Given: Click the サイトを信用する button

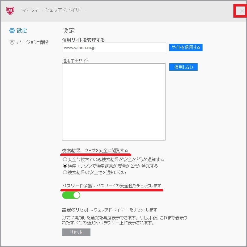Looking at the screenshot, I should coord(186,48).
